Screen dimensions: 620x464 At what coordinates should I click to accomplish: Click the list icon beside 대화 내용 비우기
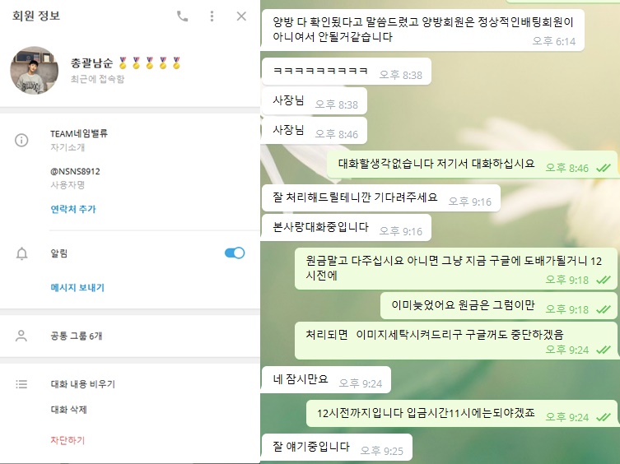[21, 383]
